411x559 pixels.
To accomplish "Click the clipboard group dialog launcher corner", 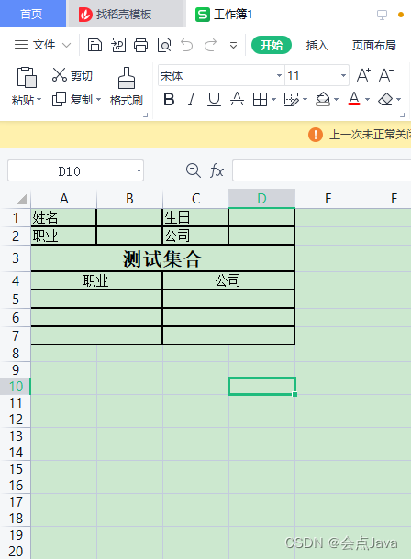I will click(x=145, y=115).
